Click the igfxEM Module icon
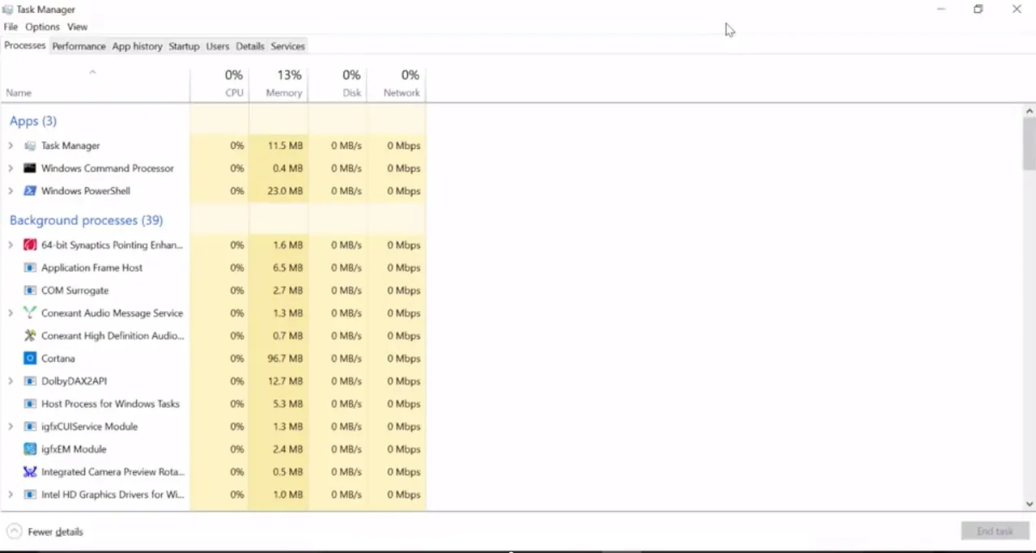This screenshot has height=553, width=1036. click(30, 449)
